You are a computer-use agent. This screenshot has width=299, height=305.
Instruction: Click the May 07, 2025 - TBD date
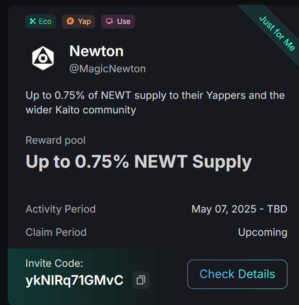(x=239, y=209)
